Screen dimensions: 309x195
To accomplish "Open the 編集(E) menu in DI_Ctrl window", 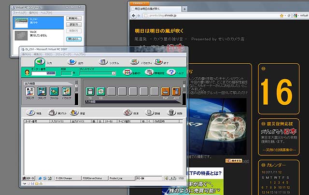I will [x=38, y=55].
